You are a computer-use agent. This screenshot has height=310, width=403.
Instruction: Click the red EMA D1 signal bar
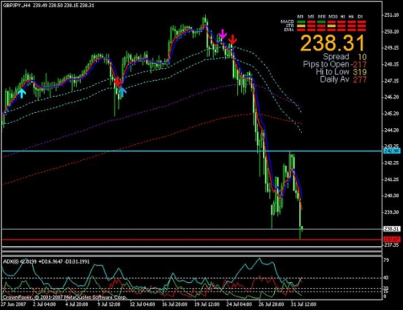362,30
